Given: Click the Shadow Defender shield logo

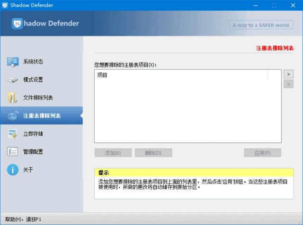Looking at the screenshot, I should coord(18,24).
